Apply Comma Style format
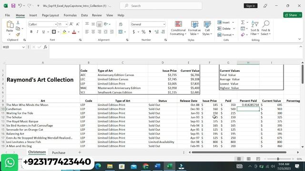Screen dimensions: 305x171 150,32
